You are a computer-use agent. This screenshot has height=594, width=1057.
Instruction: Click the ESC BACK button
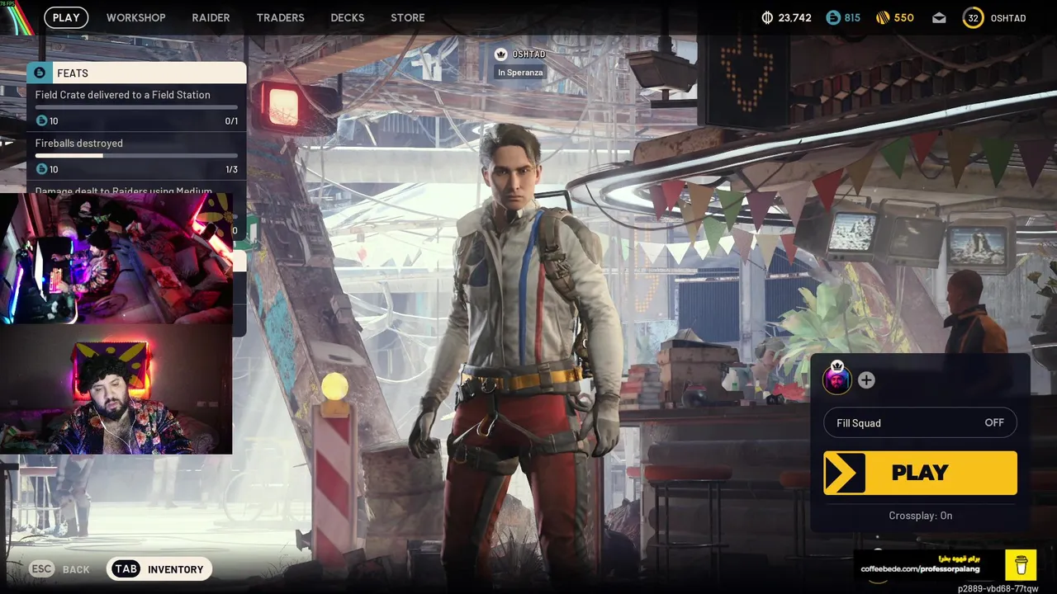point(59,569)
